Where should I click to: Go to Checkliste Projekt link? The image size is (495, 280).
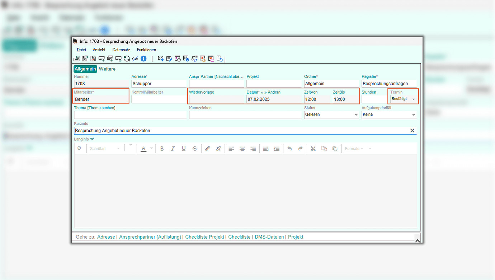pyautogui.click(x=204, y=237)
